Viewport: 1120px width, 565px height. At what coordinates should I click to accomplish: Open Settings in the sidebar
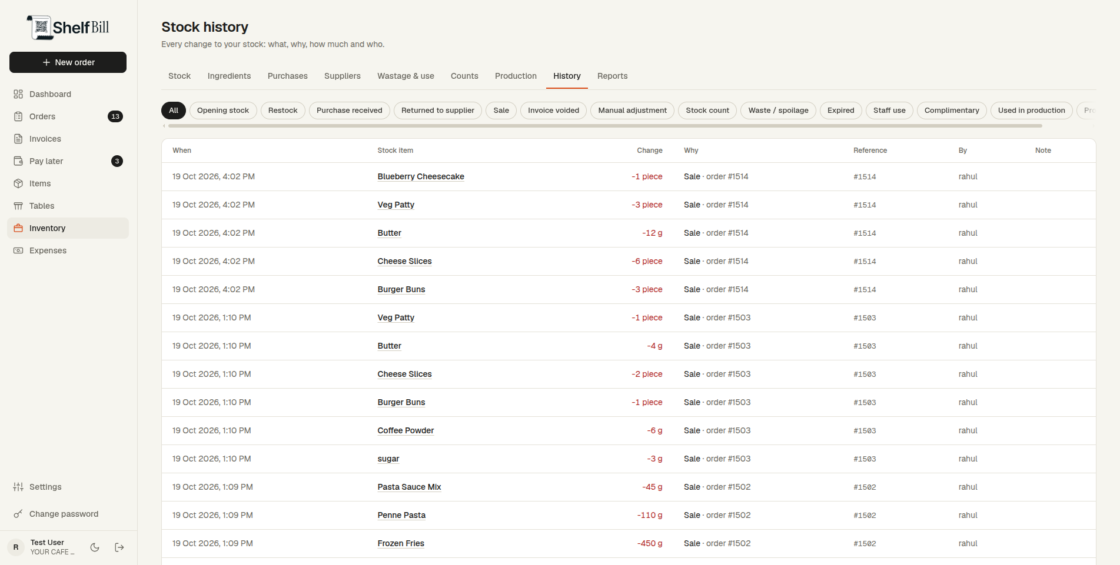coord(68,487)
